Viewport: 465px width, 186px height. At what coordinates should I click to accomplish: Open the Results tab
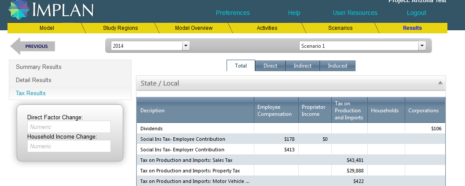(412, 28)
